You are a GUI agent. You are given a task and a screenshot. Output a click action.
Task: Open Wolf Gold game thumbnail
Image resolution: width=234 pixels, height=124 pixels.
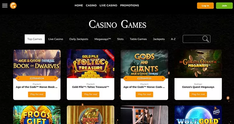pos(198,115)
